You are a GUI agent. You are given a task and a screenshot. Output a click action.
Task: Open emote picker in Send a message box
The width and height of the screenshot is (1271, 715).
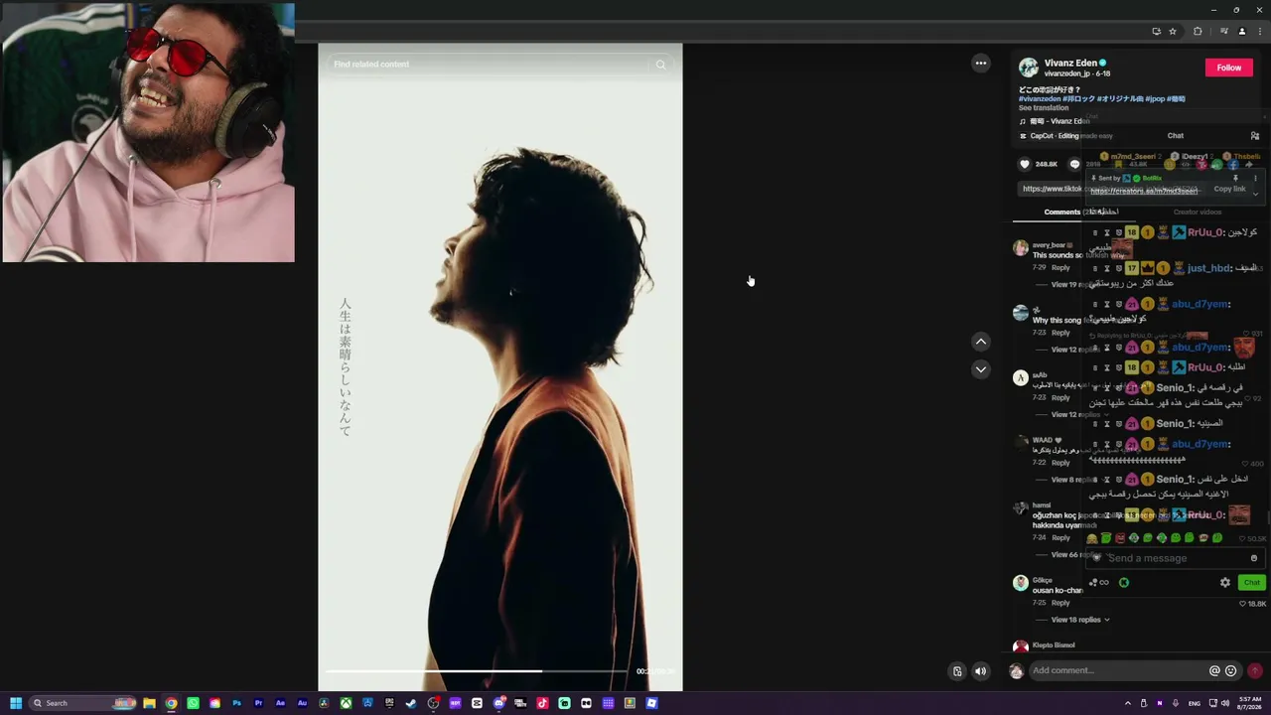click(1254, 558)
